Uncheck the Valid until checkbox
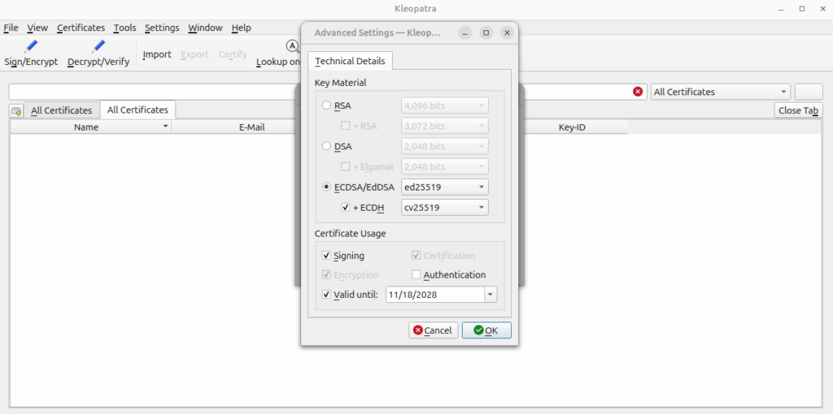833x414 pixels. point(327,295)
